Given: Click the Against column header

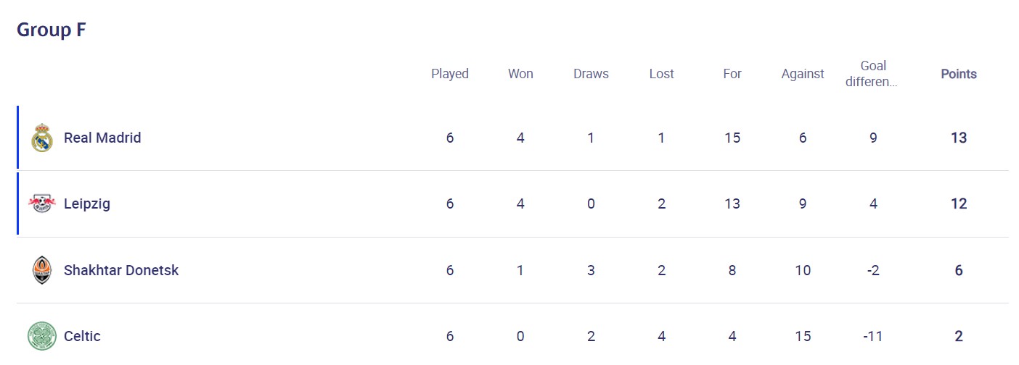Looking at the screenshot, I should [803, 74].
